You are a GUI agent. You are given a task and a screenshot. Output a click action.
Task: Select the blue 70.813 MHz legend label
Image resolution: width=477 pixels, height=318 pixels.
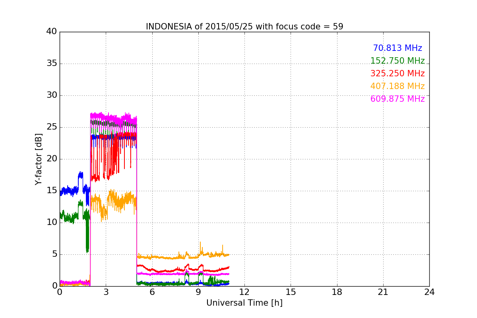pos(397,48)
